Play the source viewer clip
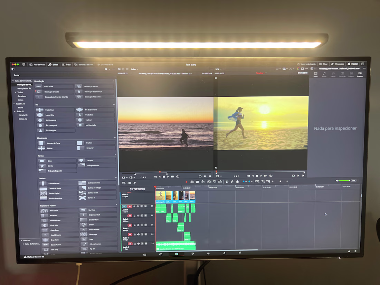380x285 pixels. coord(168,177)
